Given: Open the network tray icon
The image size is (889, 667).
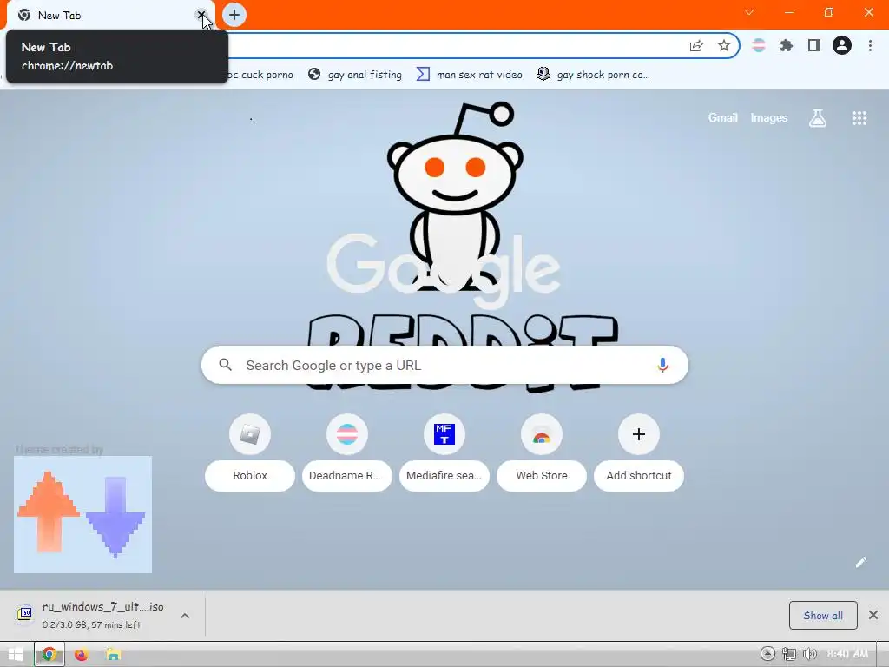Looking at the screenshot, I should pos(788,654).
